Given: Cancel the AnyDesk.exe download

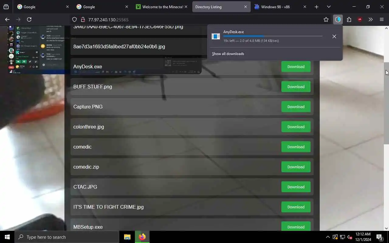Looking at the screenshot, I should point(334,36).
